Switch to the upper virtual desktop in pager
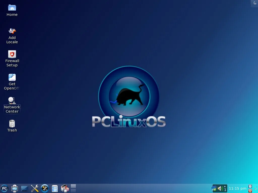 pyautogui.click(x=73, y=186)
